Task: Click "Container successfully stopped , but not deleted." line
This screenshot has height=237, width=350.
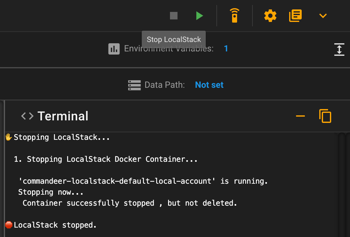Action: click(130, 203)
